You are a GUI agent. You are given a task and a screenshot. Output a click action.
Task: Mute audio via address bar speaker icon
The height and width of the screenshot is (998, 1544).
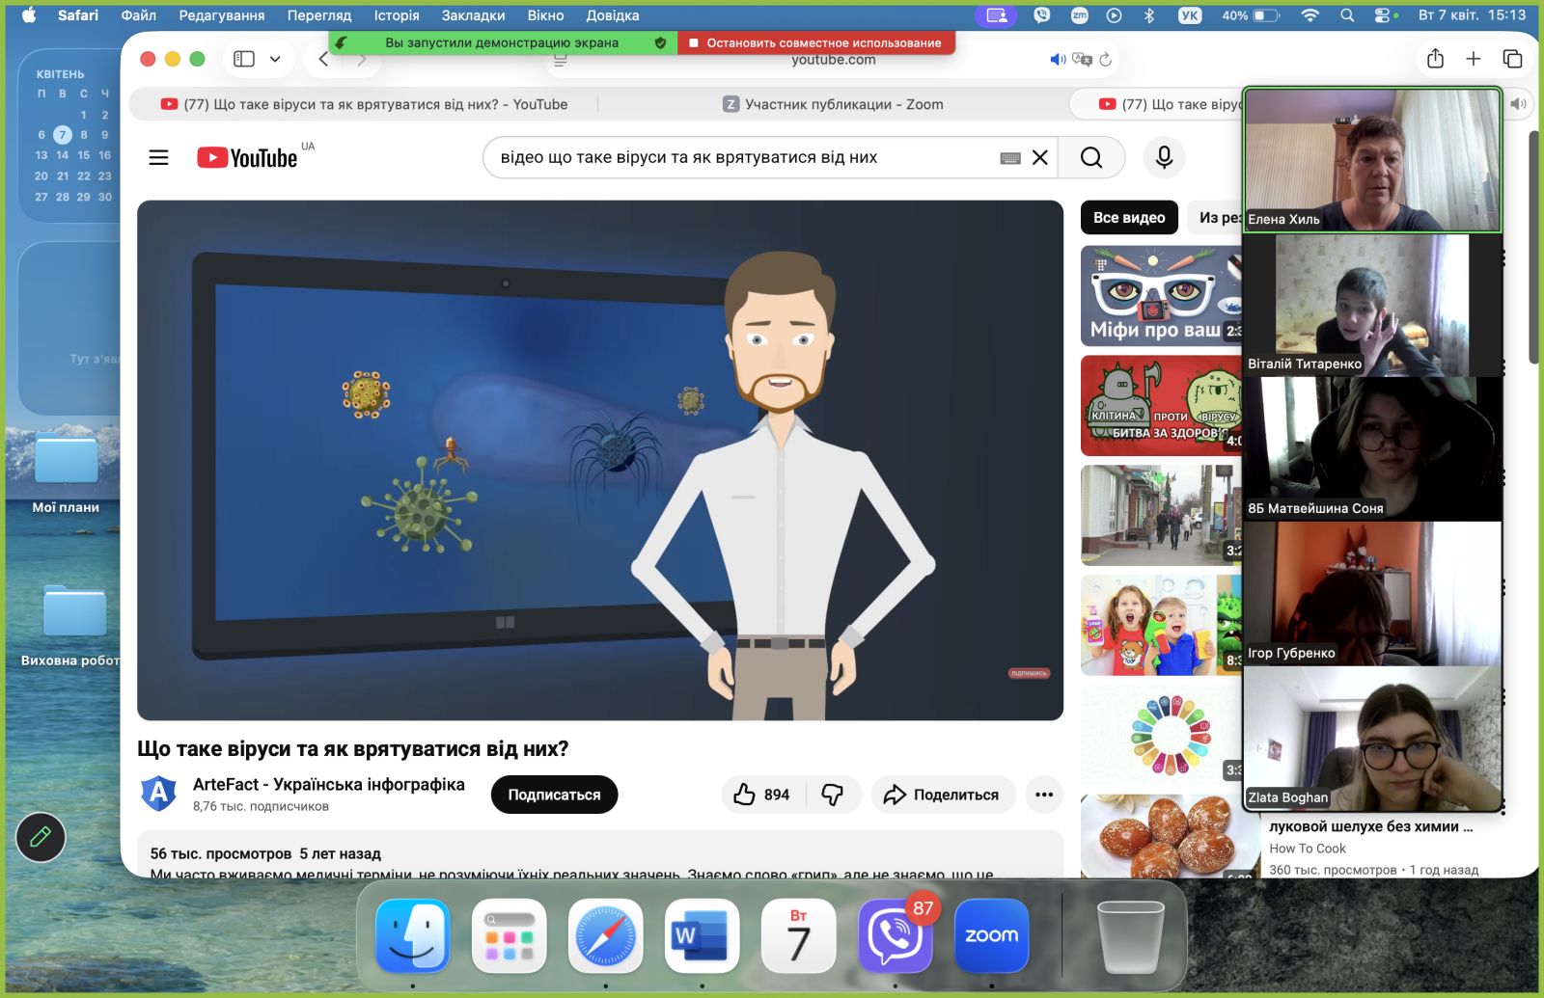coord(1057,60)
